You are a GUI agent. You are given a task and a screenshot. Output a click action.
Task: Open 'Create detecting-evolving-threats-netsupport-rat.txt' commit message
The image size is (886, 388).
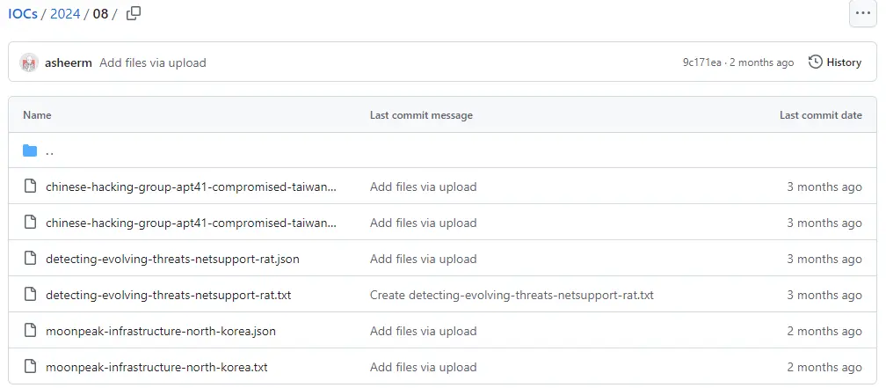pos(512,295)
